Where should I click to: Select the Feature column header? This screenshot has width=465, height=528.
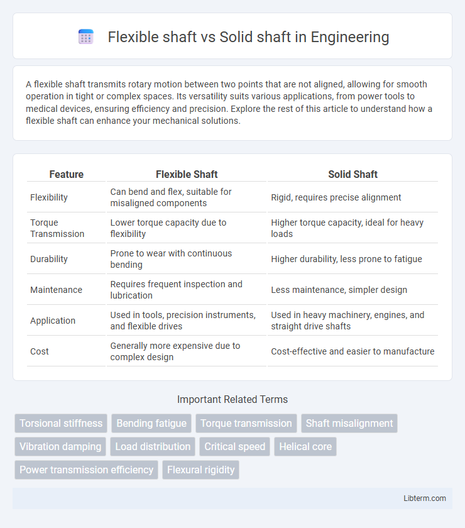point(67,174)
